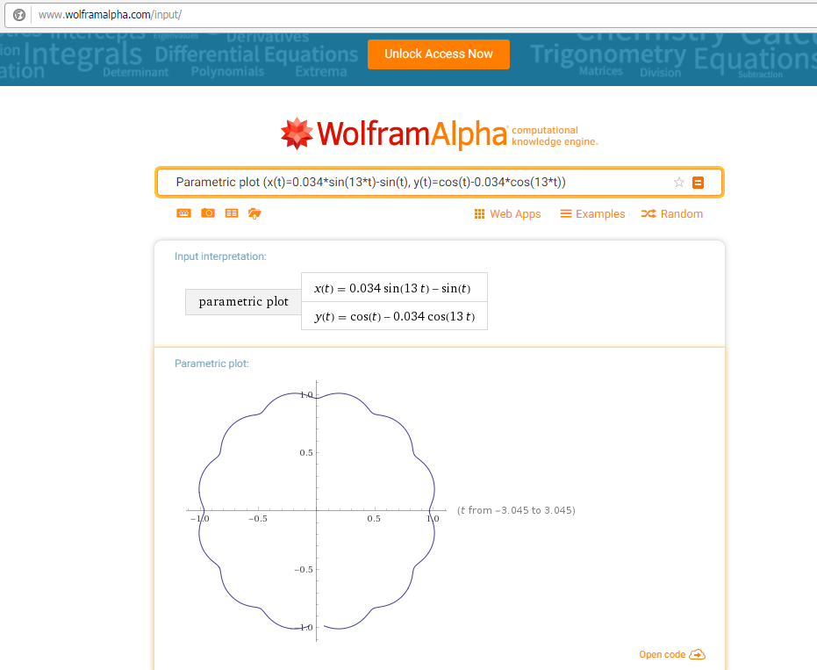817x670 pixels.
Task: Click the Parametric plot section heading
Action: [211, 363]
